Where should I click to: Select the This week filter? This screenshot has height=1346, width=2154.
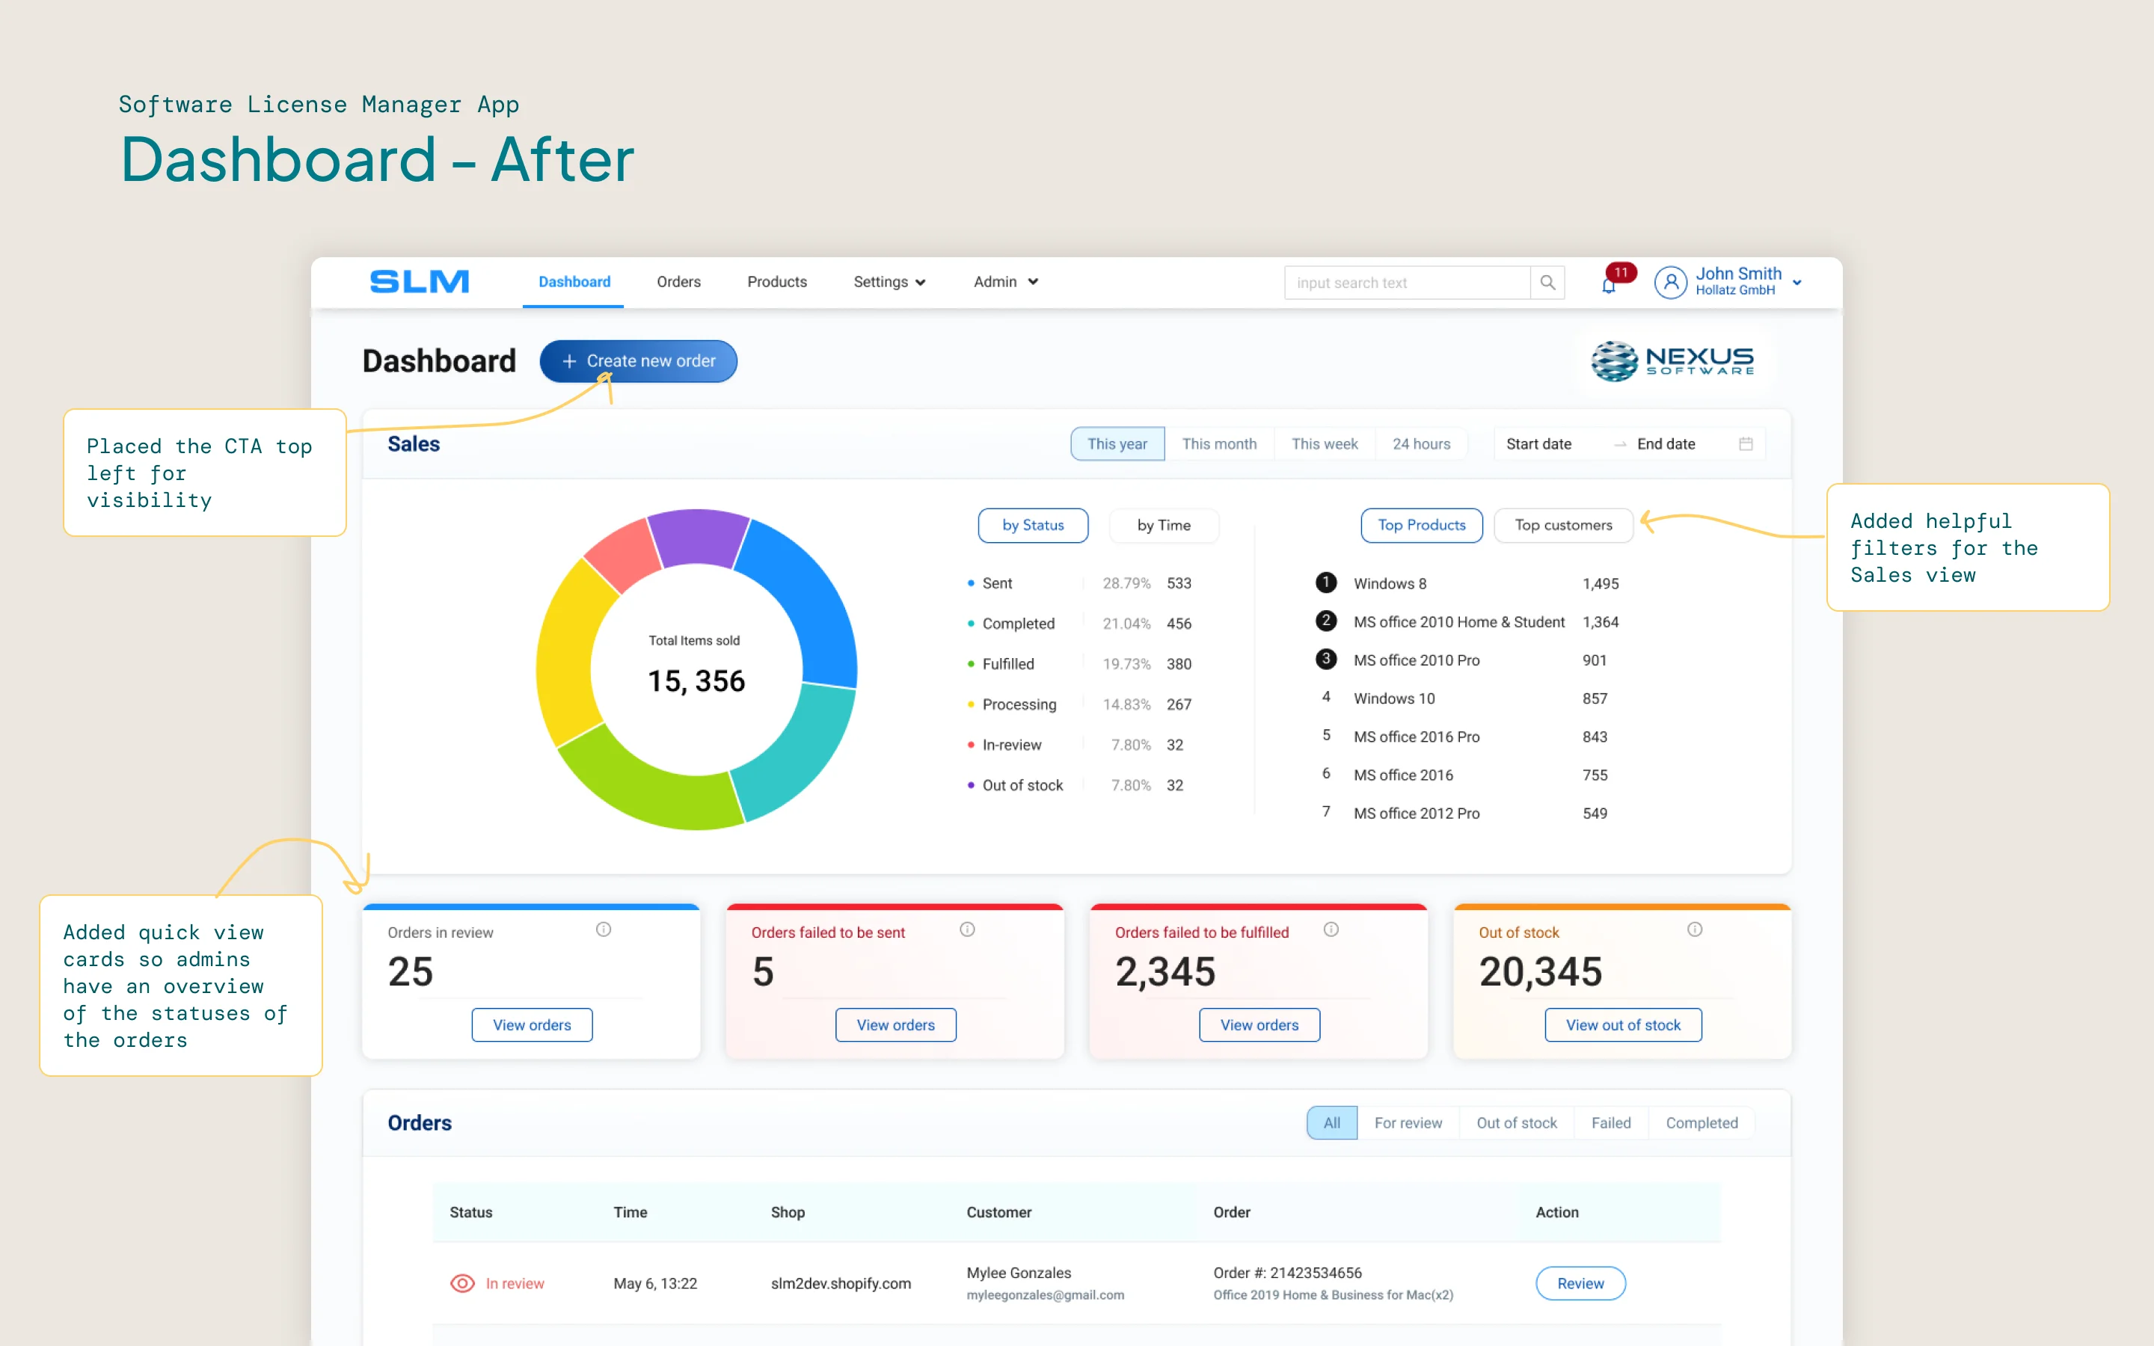pyautogui.click(x=1325, y=444)
